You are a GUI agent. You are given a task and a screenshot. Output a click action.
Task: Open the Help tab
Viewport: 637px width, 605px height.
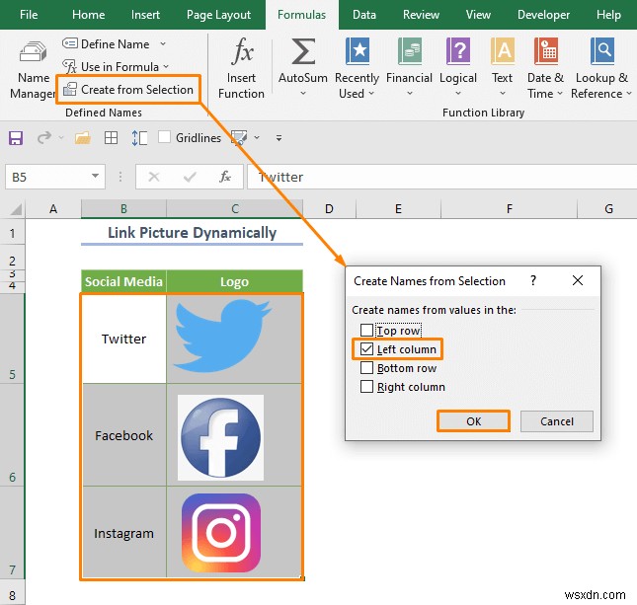coord(608,15)
